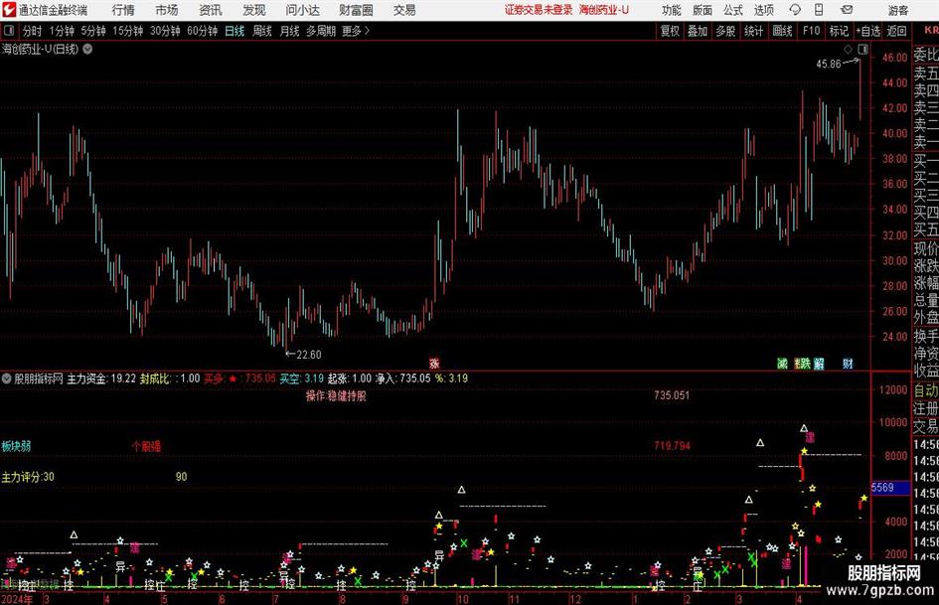Open the 市场 menu
Image resolution: width=939 pixels, height=605 pixels.
pyautogui.click(x=167, y=10)
